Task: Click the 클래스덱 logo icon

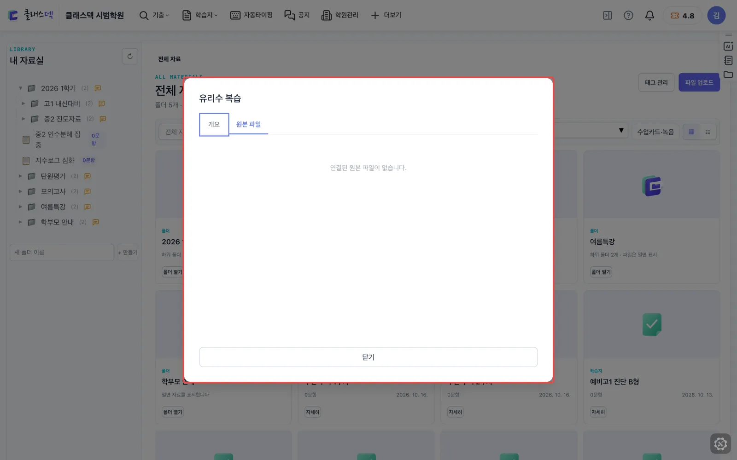Action: pos(13,16)
